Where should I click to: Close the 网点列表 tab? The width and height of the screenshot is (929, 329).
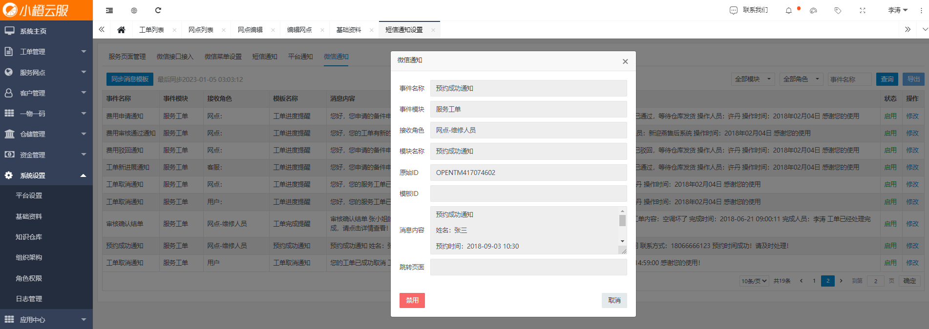click(224, 30)
